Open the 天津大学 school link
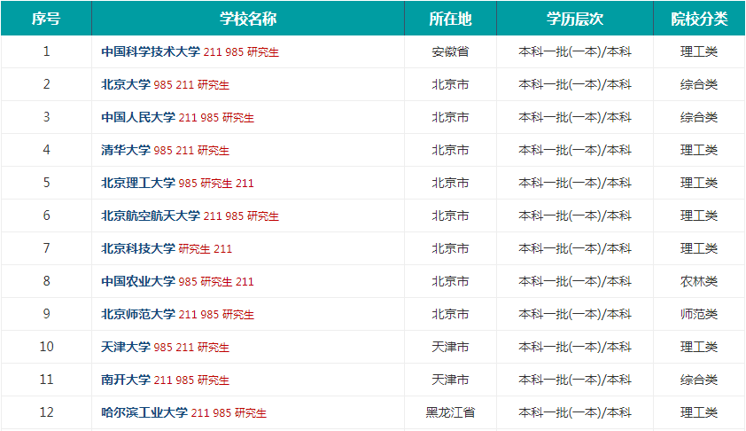 (x=126, y=347)
